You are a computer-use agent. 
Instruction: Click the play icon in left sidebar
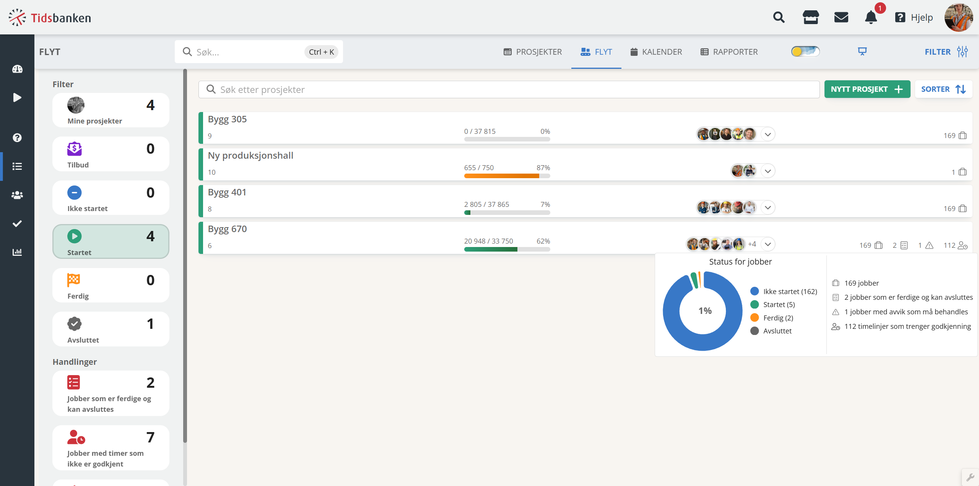17,98
